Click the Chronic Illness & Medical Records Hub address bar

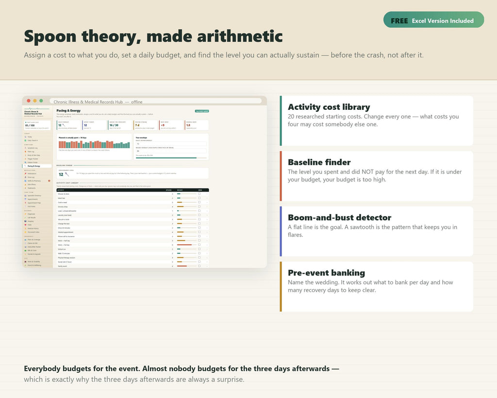155,102
